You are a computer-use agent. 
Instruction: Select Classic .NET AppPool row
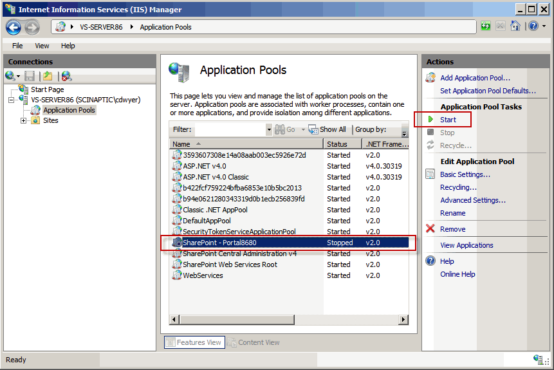pos(289,210)
